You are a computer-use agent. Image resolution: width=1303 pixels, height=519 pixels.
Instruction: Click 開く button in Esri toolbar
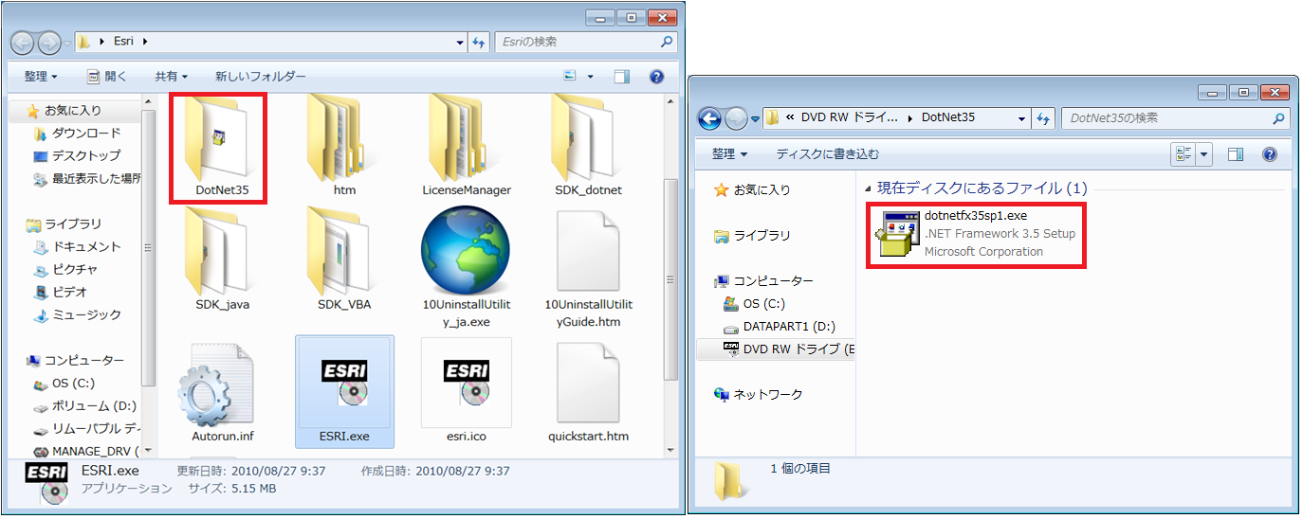tap(108, 77)
